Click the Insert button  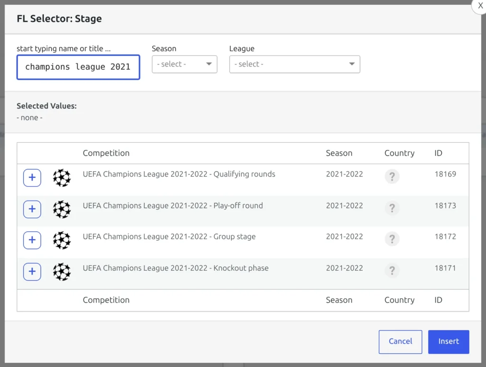point(449,341)
